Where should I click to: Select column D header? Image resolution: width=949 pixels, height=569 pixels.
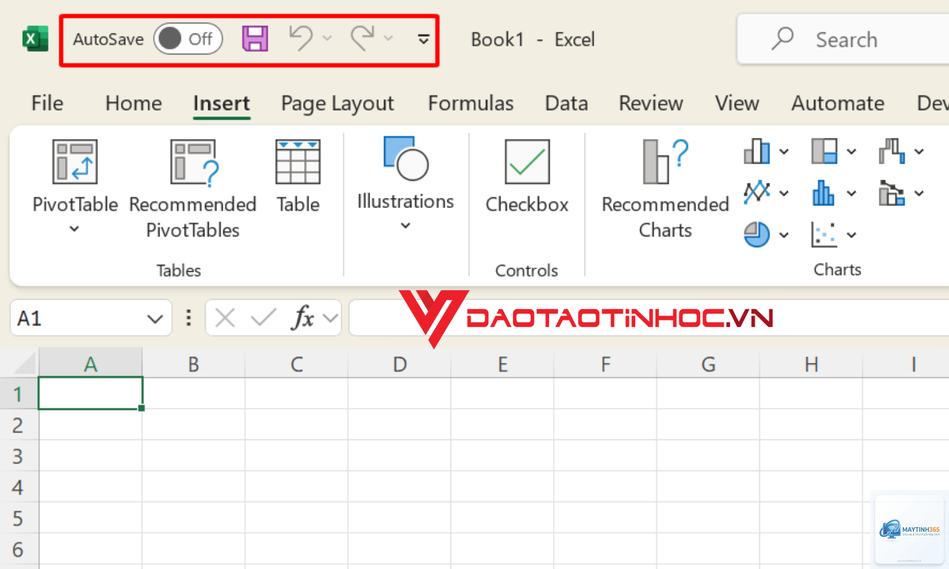[x=400, y=364]
